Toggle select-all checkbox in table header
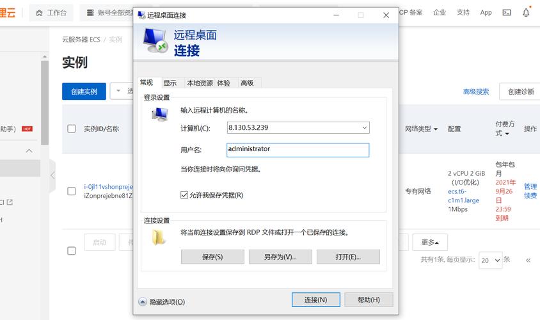The width and height of the screenshot is (540, 320). (71, 129)
